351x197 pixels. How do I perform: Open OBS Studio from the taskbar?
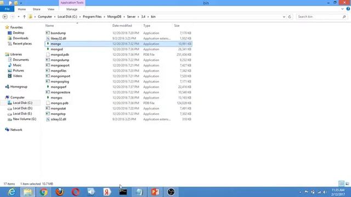[171, 192]
